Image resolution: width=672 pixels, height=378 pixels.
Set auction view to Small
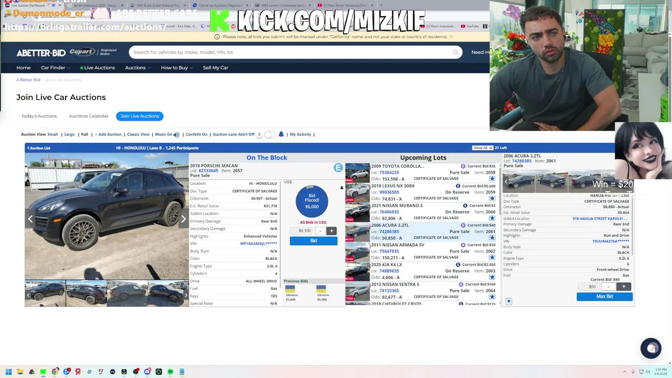click(52, 134)
